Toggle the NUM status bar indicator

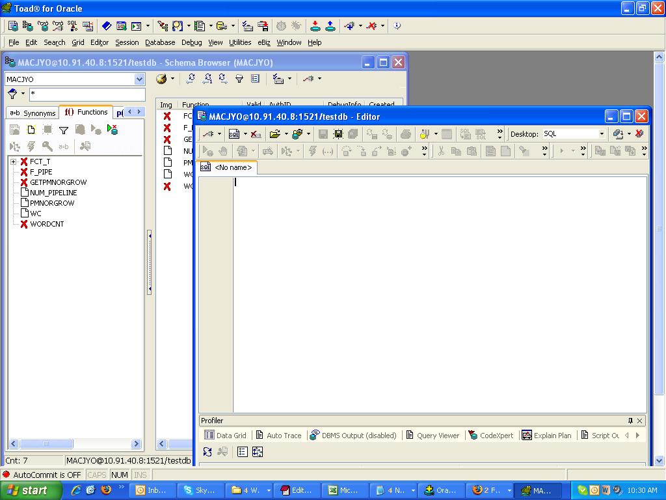[120, 475]
